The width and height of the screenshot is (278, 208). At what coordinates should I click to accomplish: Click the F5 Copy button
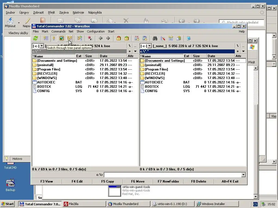pos(108,181)
